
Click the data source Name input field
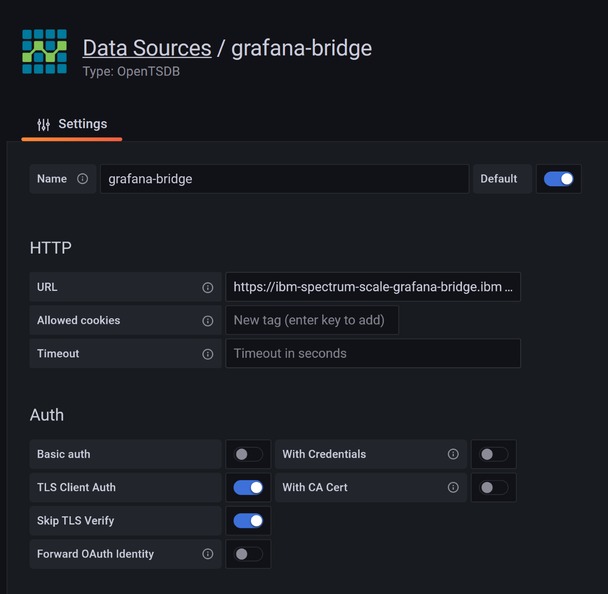coord(284,179)
